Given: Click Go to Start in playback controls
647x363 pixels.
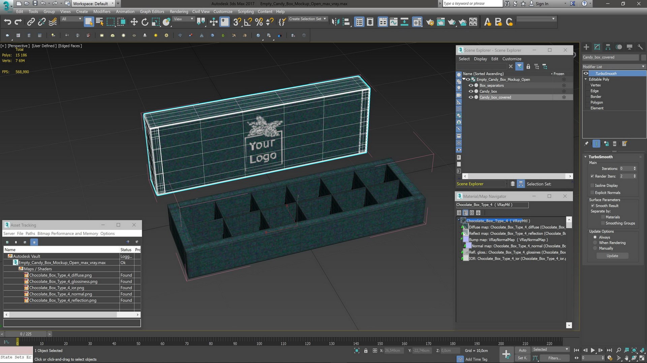Looking at the screenshot, I should 577,350.
